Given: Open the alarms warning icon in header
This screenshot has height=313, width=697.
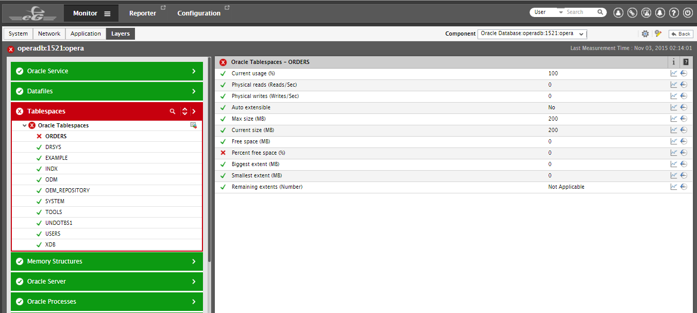Looking at the screenshot, I should tap(646, 13).
